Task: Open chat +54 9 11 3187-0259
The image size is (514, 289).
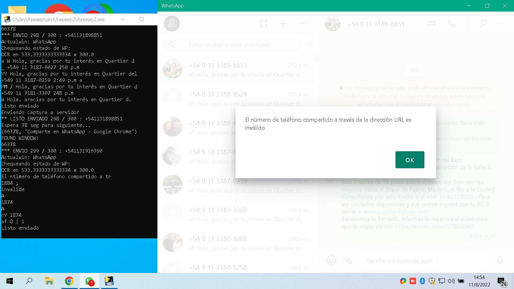Action: [236, 185]
